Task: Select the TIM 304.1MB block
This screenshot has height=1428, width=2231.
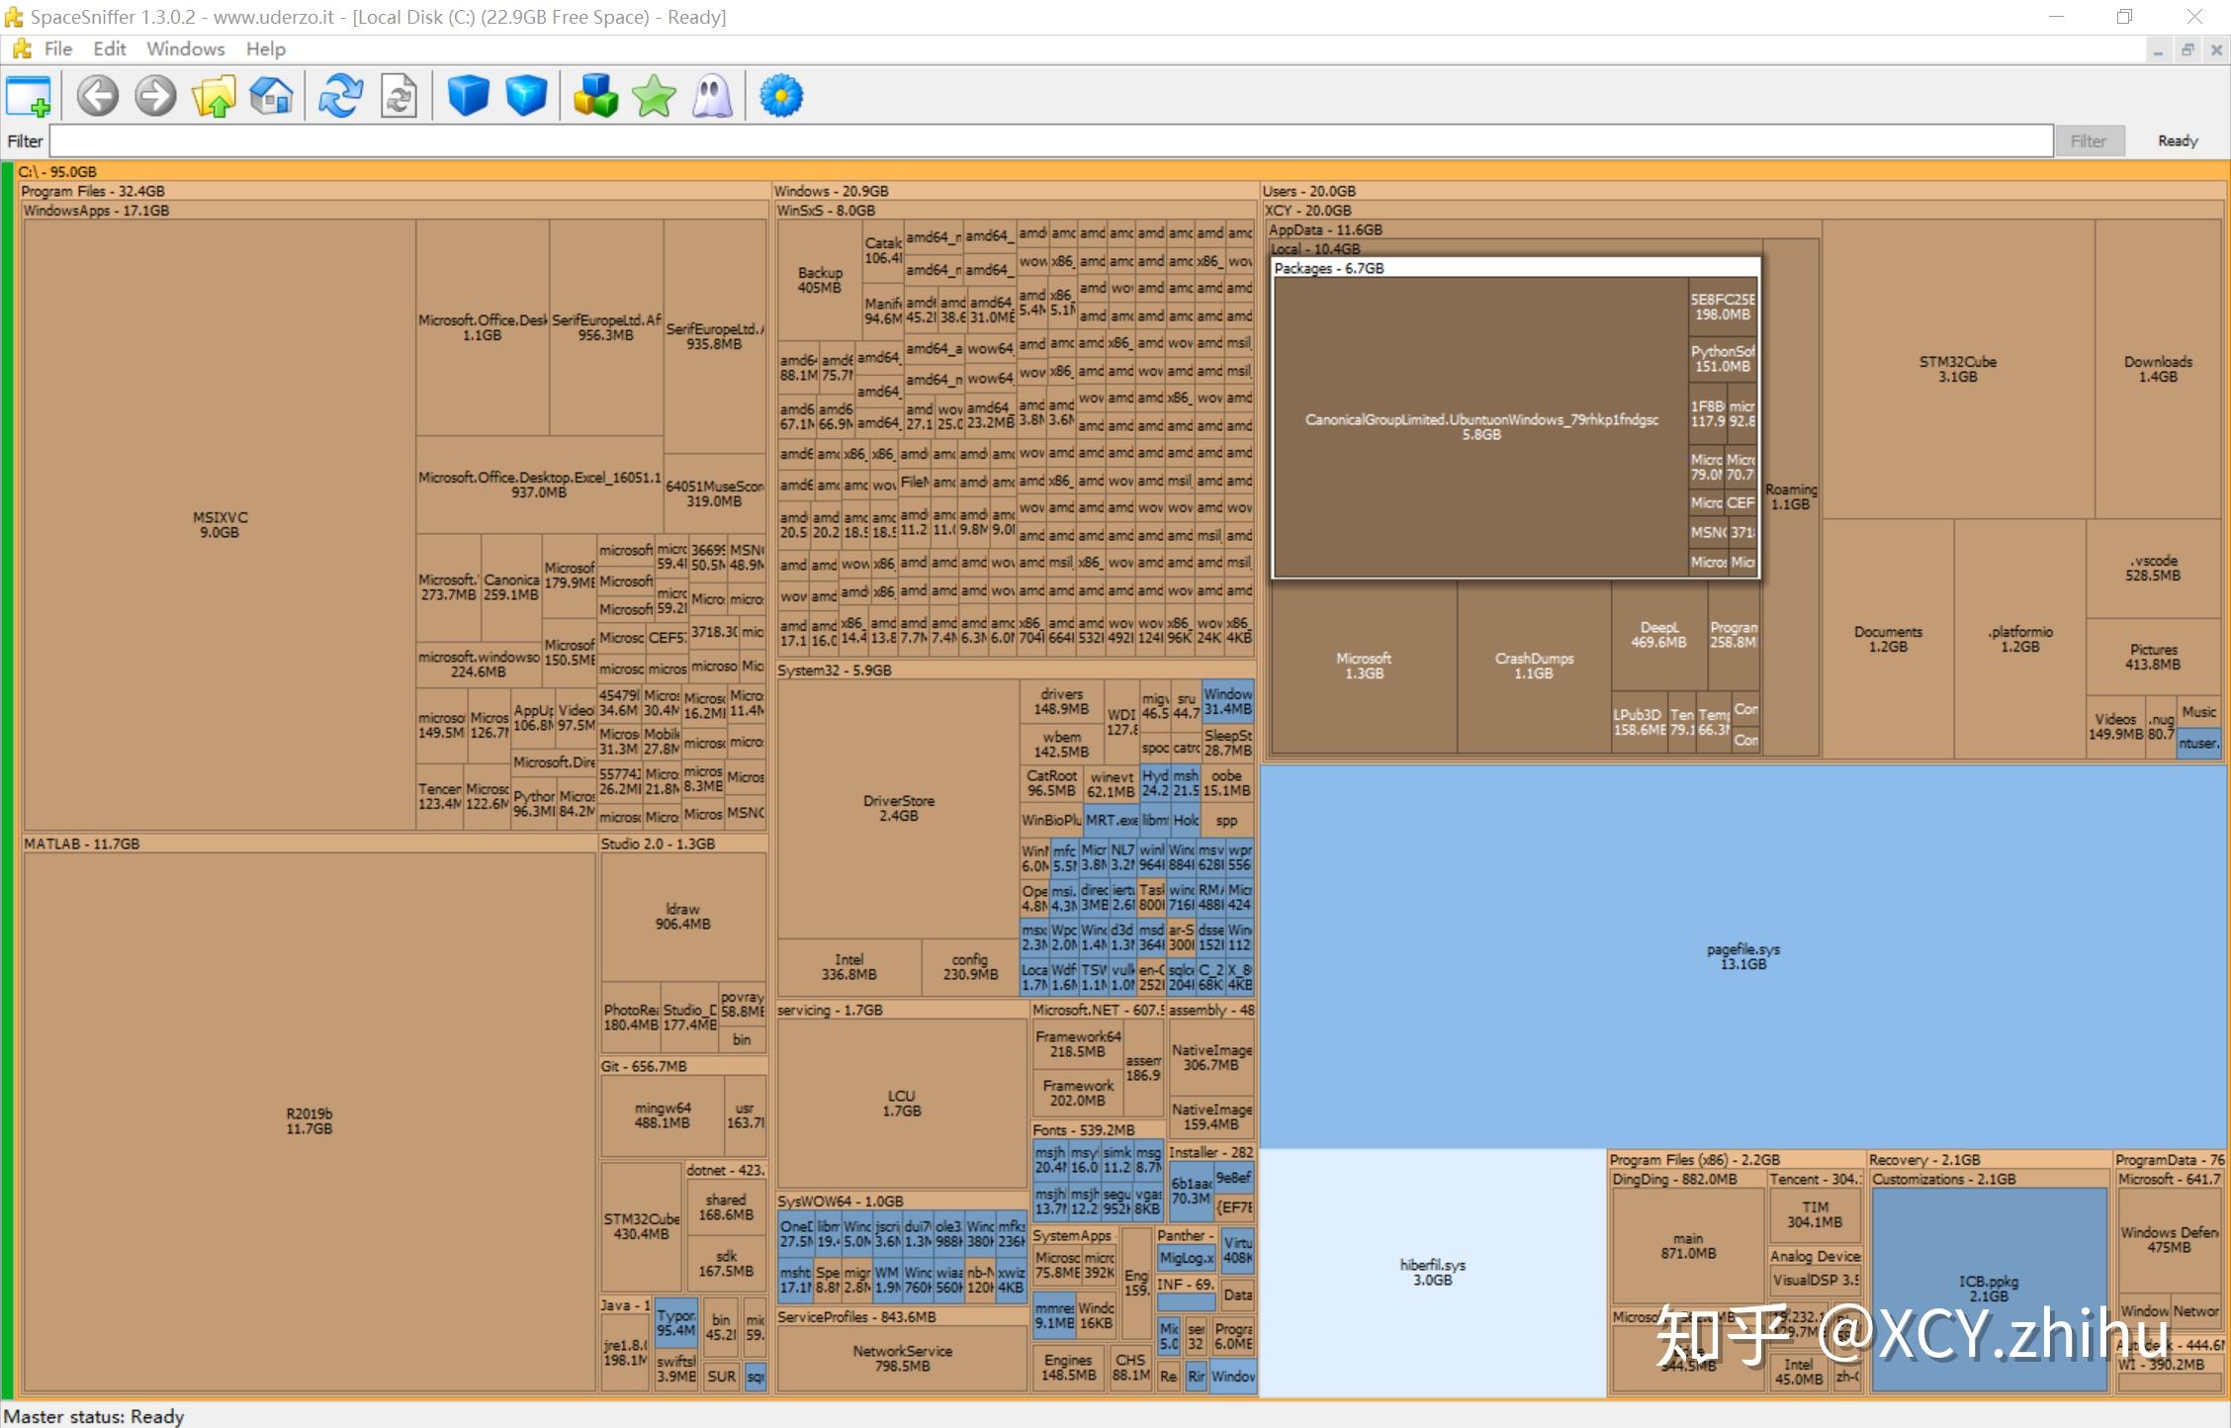Action: (1815, 1214)
